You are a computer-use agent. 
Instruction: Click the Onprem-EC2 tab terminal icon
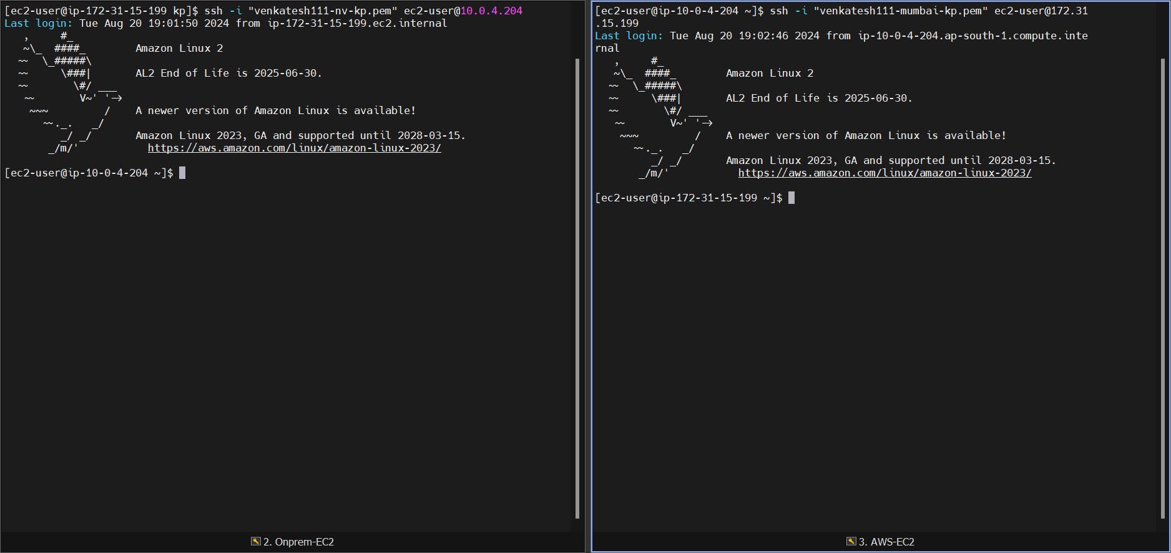(255, 541)
